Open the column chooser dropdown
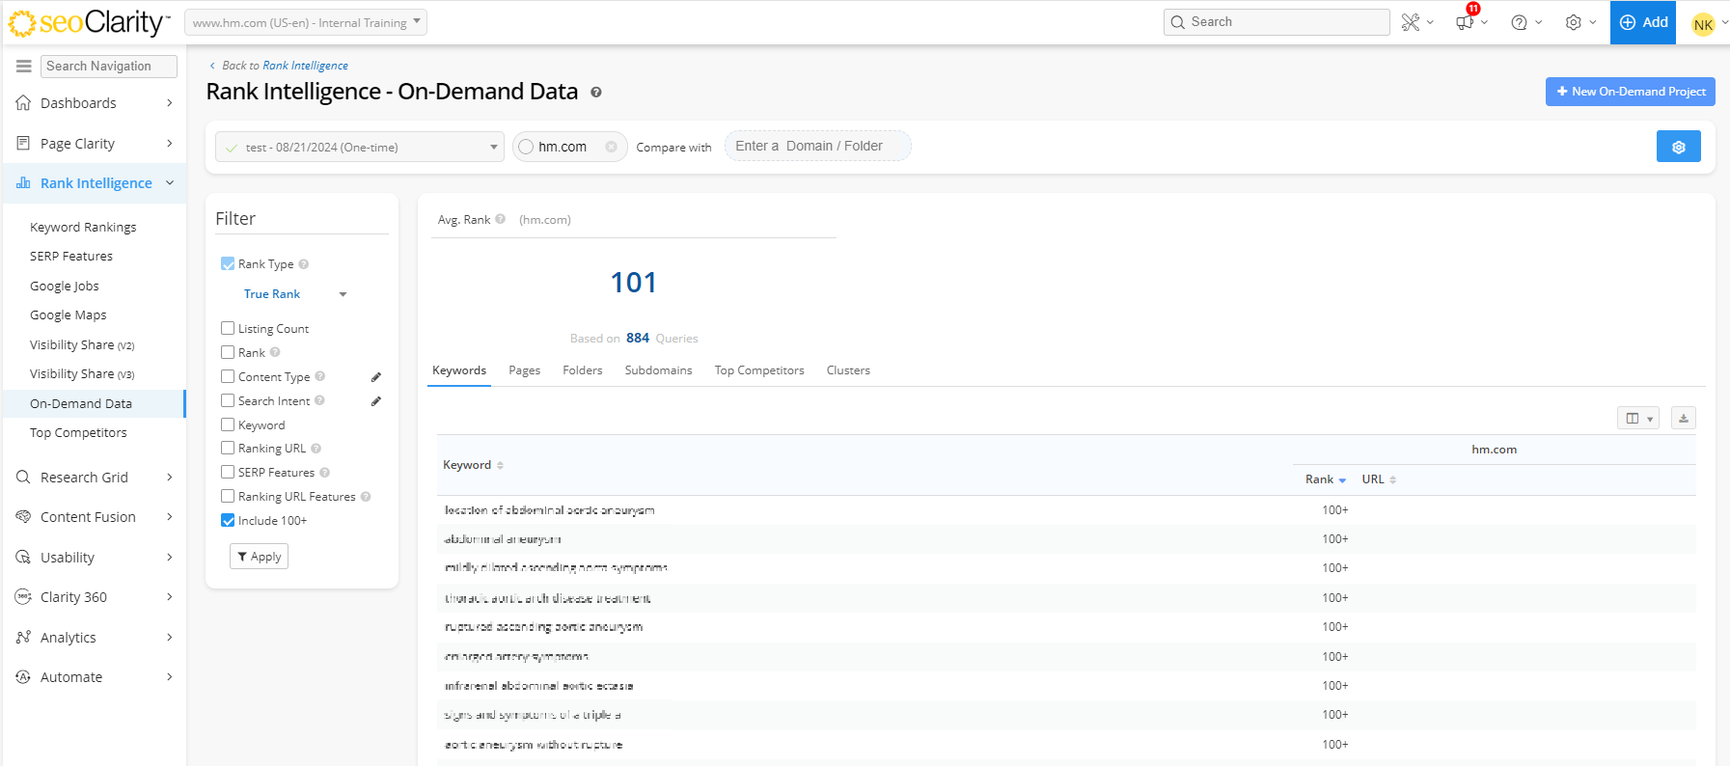The width and height of the screenshot is (1730, 766). click(x=1637, y=418)
